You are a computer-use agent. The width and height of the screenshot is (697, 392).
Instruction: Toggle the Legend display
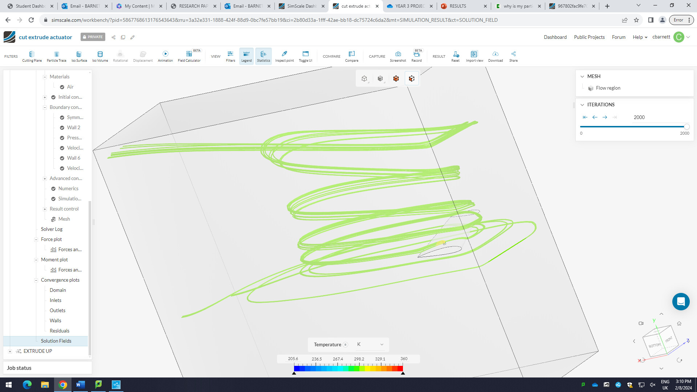pos(246,56)
